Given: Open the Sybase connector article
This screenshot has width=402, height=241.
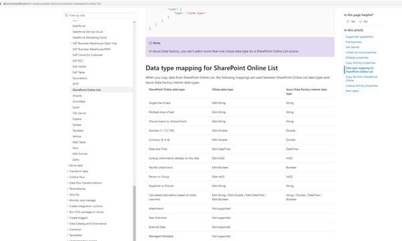Looking at the screenshot, I should [x=77, y=125].
